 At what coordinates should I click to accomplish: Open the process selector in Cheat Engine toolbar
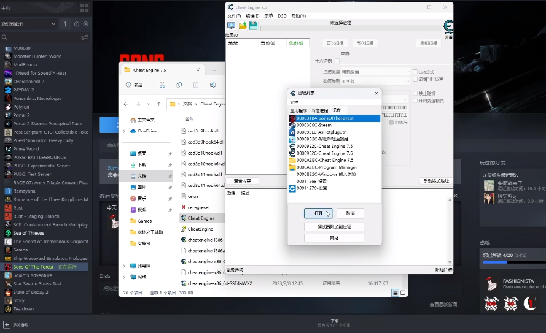pos(231,25)
